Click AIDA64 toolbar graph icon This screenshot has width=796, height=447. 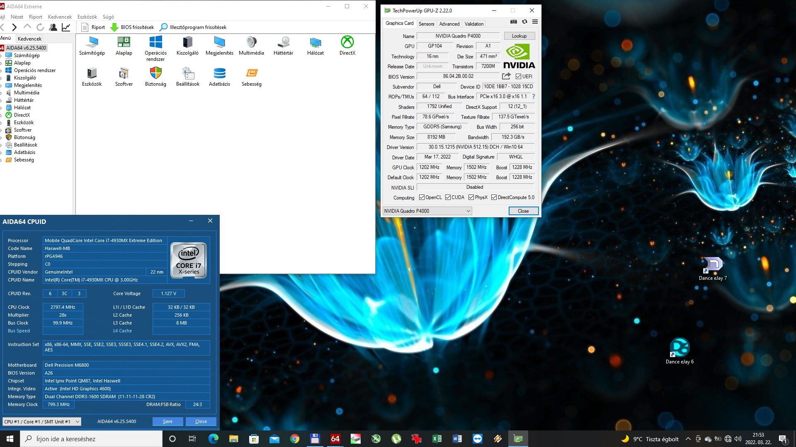[66, 27]
